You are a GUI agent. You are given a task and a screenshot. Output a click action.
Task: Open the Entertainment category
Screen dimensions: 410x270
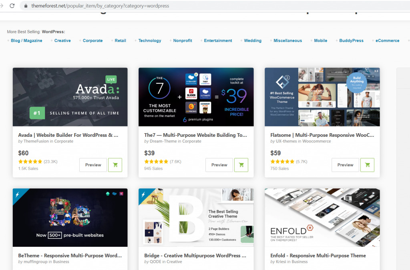[218, 40]
